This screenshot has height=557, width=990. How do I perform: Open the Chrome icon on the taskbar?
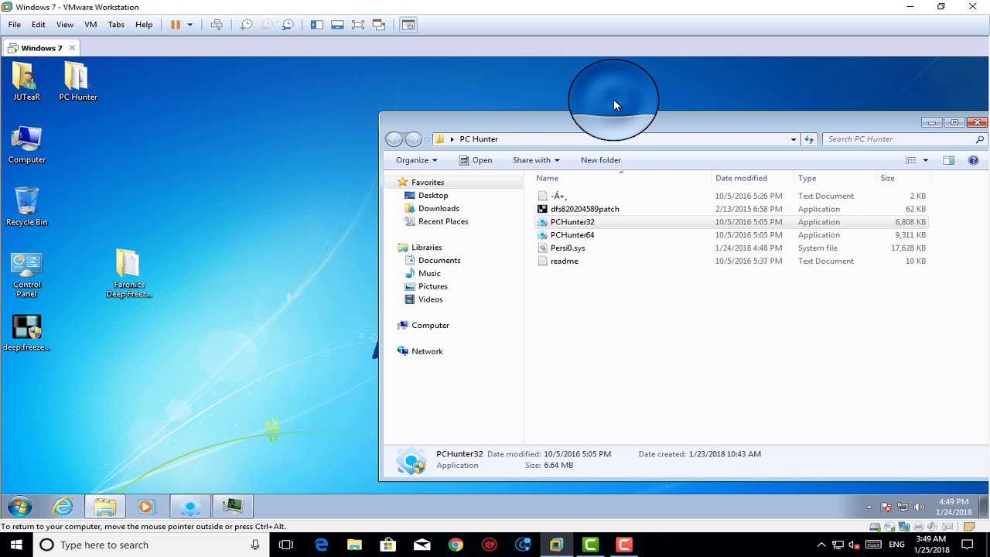tap(456, 545)
